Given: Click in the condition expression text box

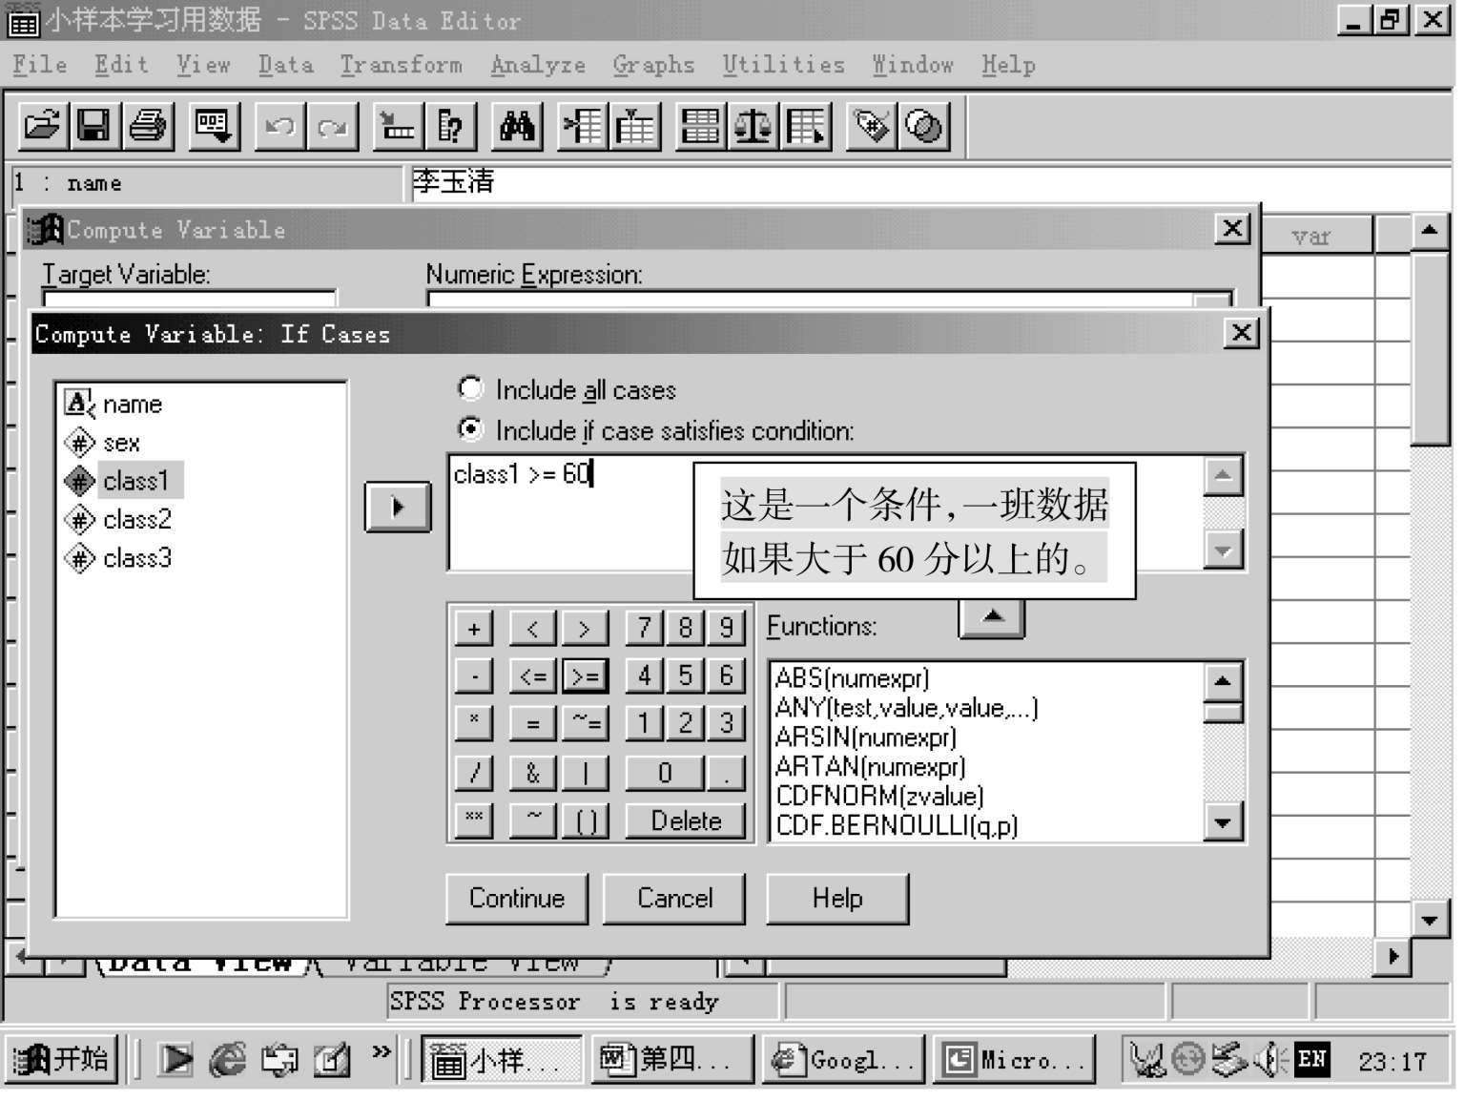Looking at the screenshot, I should coord(826,512).
